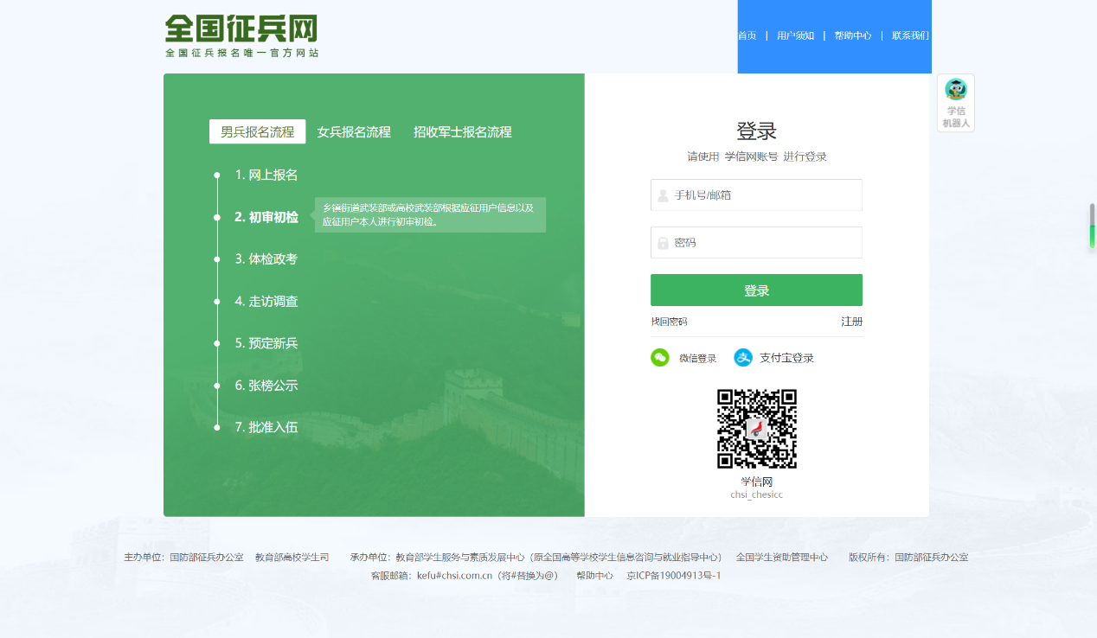Click the footer 京ICP备19004913号-1 link
This screenshot has width=1097, height=638.
(673, 576)
